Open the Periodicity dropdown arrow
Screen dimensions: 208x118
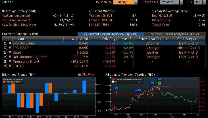coord(136,2)
